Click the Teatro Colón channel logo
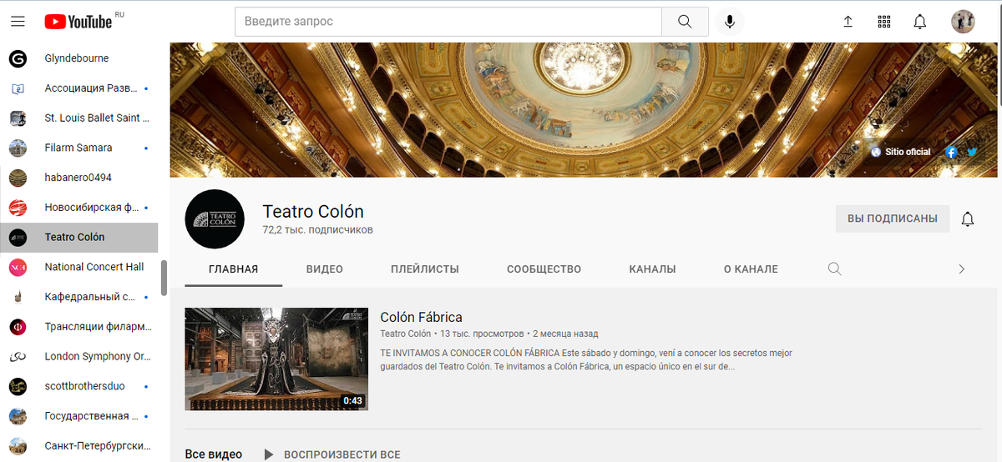This screenshot has width=1002, height=462. pos(215,219)
